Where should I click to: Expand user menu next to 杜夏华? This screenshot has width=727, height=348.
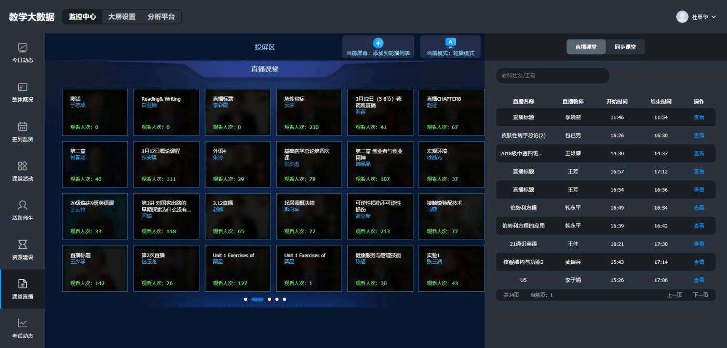pos(713,17)
